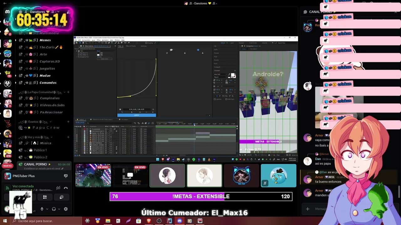Open OBS Studio from Windows taskbar

(x=159, y=221)
